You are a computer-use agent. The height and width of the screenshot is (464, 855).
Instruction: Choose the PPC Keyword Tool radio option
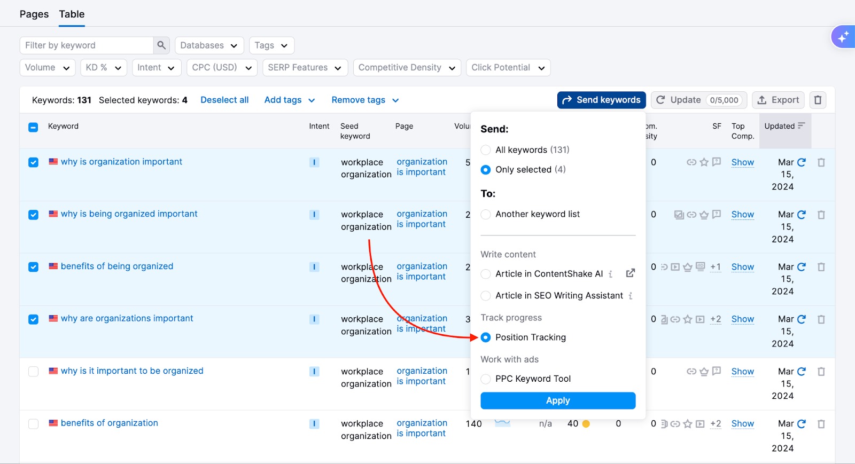coord(486,379)
